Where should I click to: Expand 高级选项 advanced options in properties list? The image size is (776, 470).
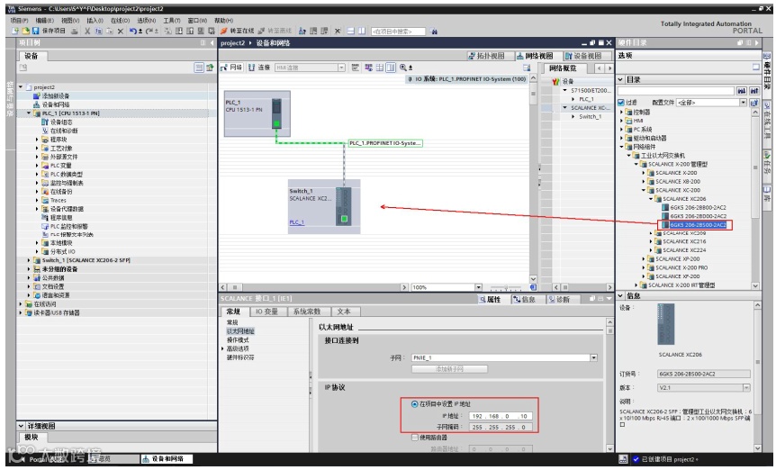223,348
